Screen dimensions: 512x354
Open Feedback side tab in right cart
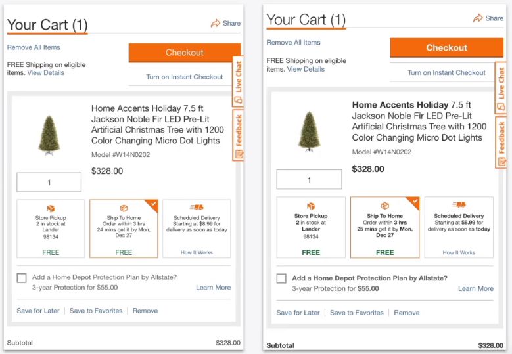(501, 143)
